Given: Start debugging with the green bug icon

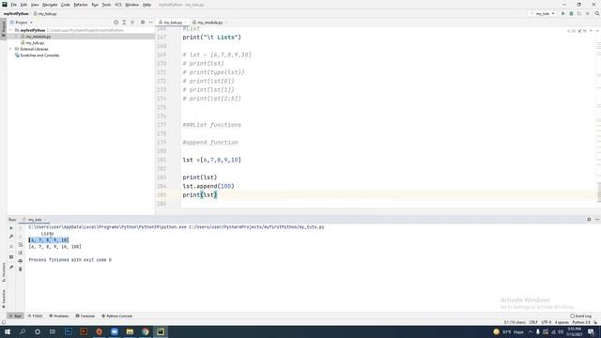Looking at the screenshot, I should (571, 13).
